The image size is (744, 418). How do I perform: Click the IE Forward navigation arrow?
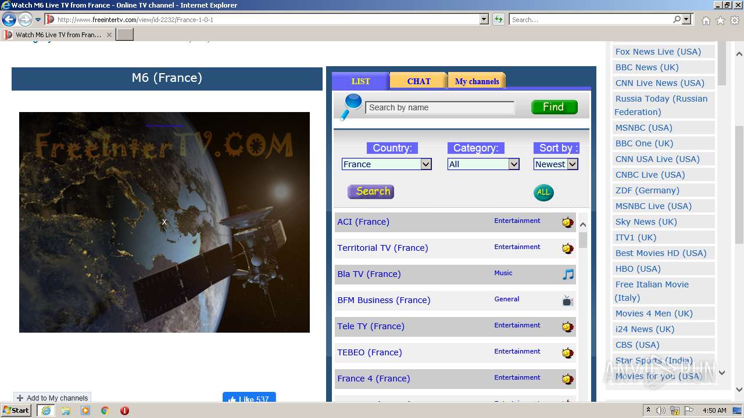tap(25, 20)
